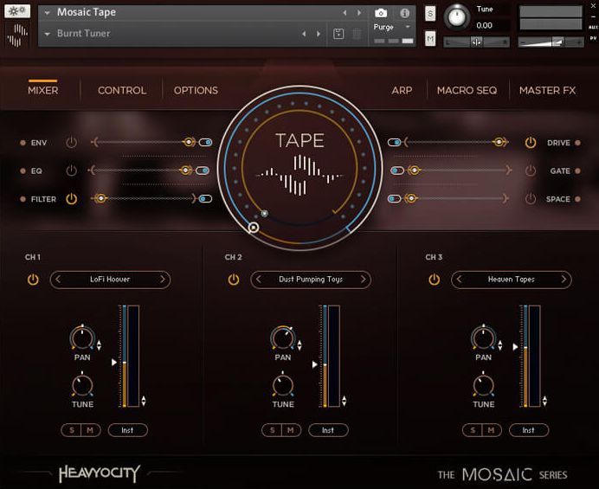Click the CH 1 PAN knob

pos(82,338)
